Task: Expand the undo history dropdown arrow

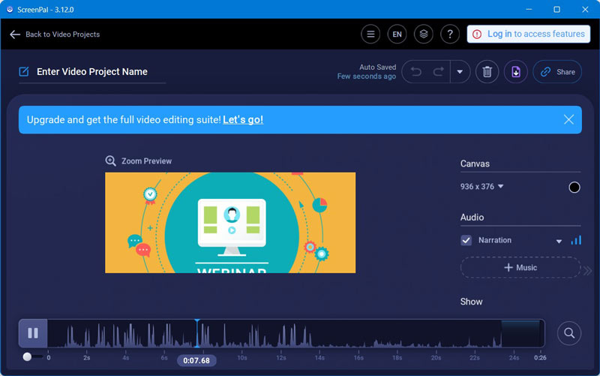Action: [x=460, y=71]
